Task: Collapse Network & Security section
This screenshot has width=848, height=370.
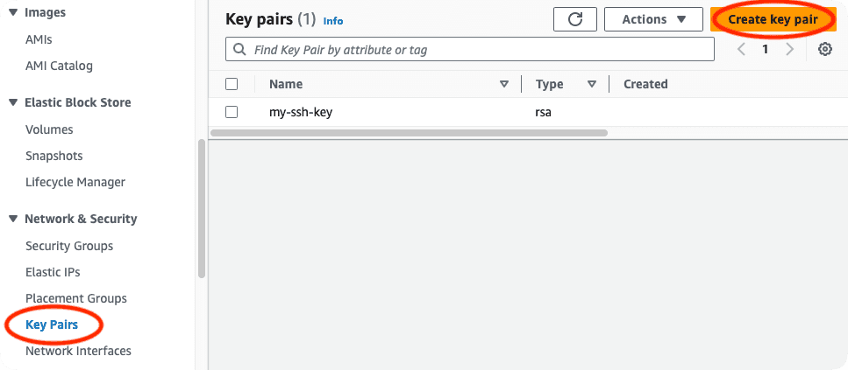Action: [13, 219]
